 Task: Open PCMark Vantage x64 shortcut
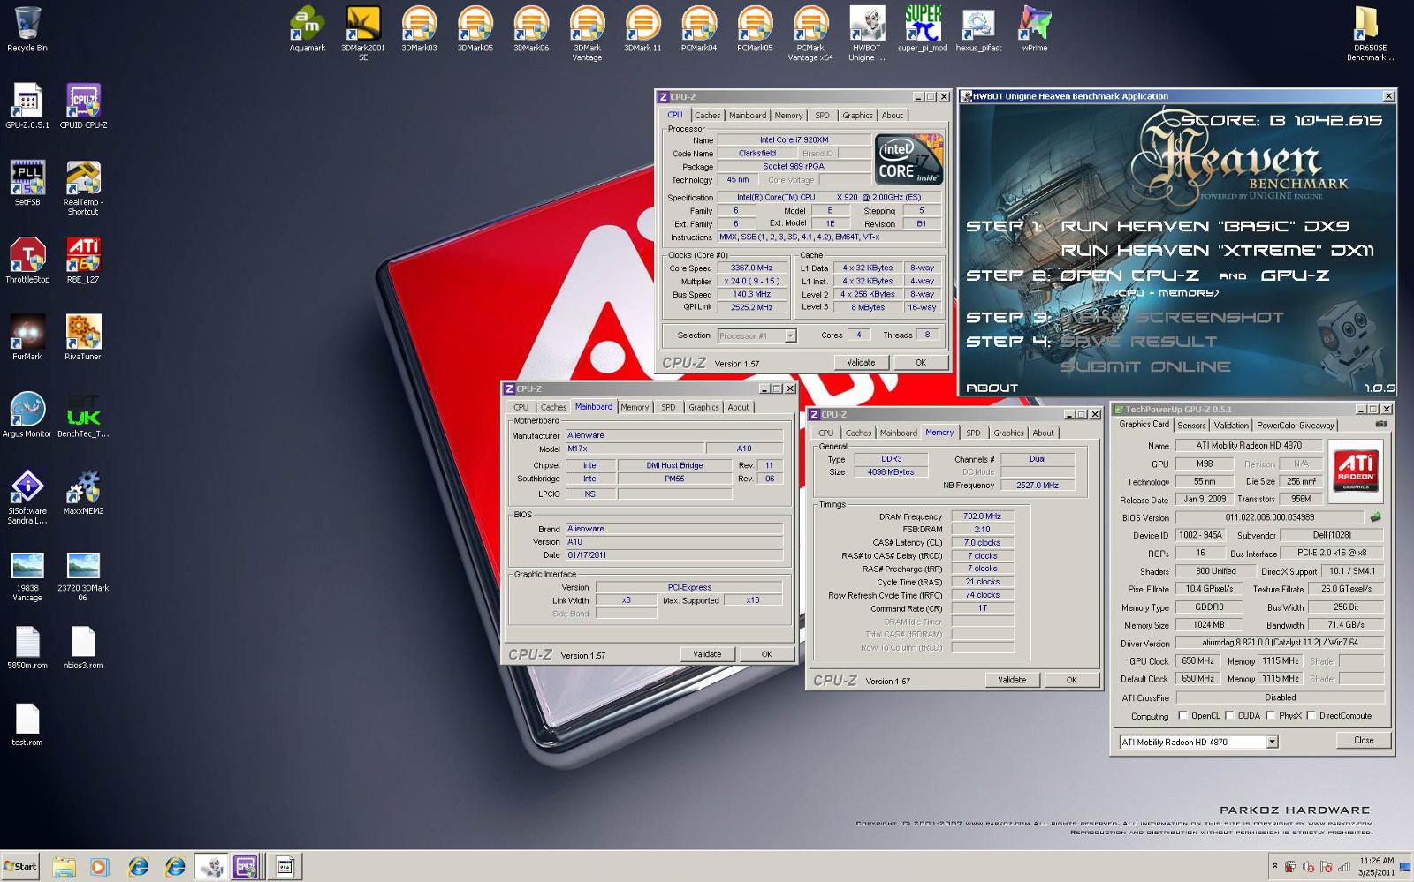(810, 34)
